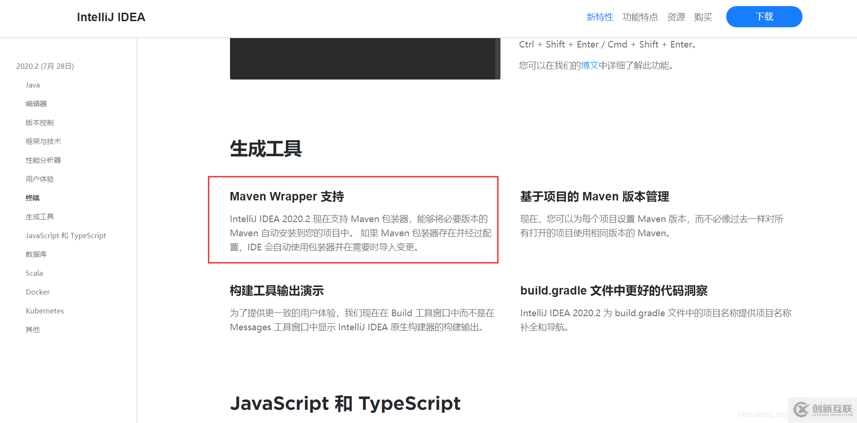Click the build.gradle 文件中更好的代码洞察 heading
The height and width of the screenshot is (423, 857).
(x=614, y=291)
